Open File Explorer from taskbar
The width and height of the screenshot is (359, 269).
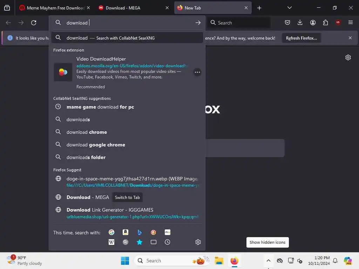pos(219,261)
